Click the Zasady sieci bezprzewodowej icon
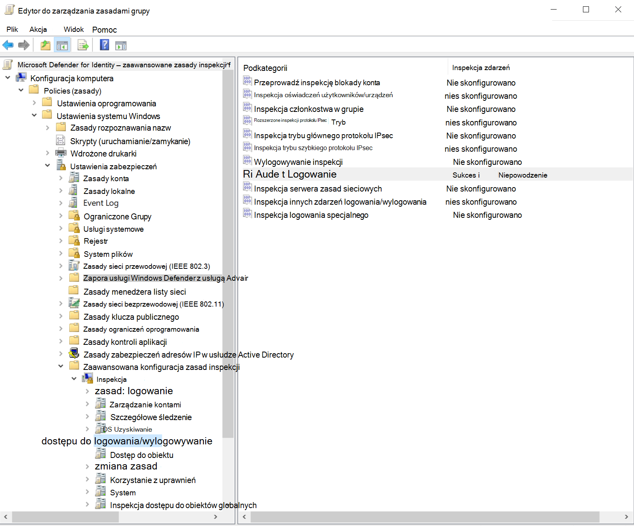Screen dimensions: 634x526 74,303
